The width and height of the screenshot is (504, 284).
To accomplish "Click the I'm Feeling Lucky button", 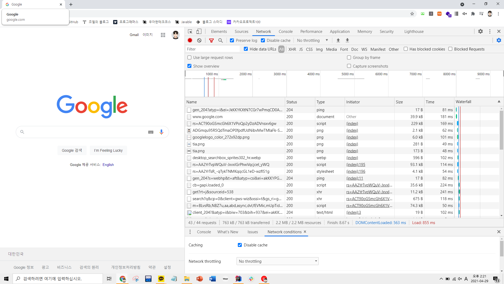I will (x=108, y=150).
